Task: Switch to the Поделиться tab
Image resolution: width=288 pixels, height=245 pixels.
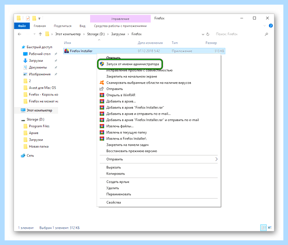Action: pos(62,26)
